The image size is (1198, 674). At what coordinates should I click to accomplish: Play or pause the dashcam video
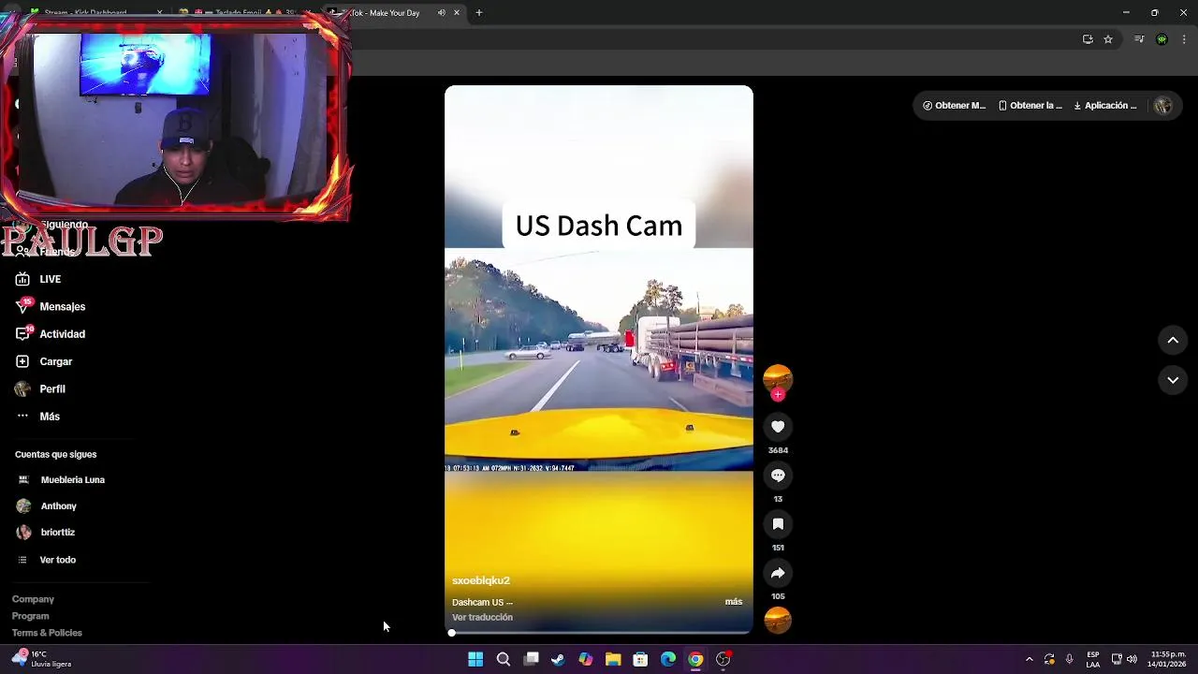coord(599,359)
